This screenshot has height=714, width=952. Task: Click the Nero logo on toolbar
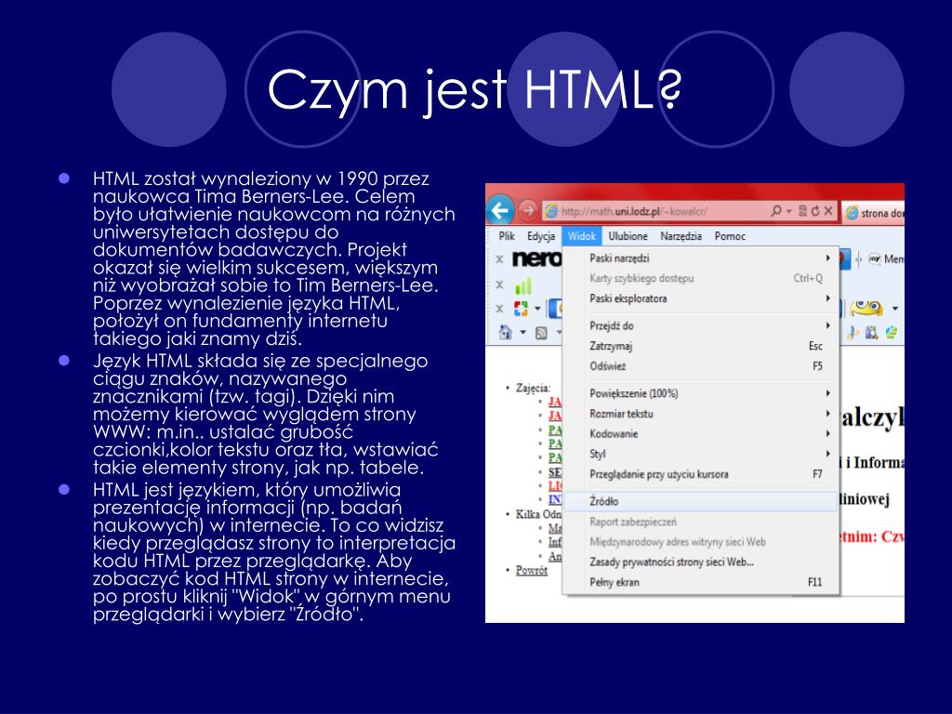pos(536,258)
